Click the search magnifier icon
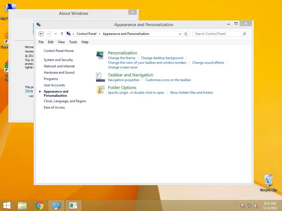This screenshot has height=211, width=282. [245, 34]
